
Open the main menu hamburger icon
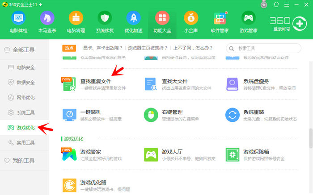pos(287,4)
